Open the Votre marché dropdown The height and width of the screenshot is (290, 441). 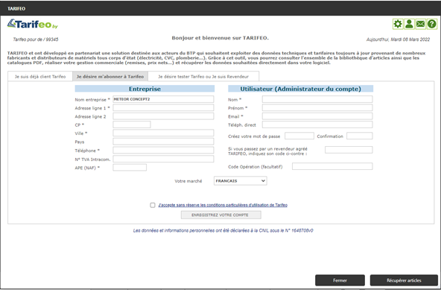[x=241, y=180]
